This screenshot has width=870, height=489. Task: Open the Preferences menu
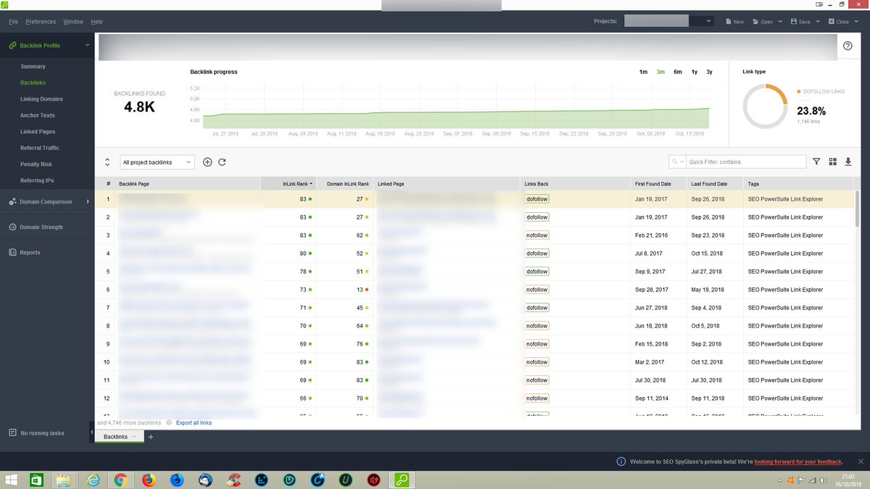[x=41, y=22]
